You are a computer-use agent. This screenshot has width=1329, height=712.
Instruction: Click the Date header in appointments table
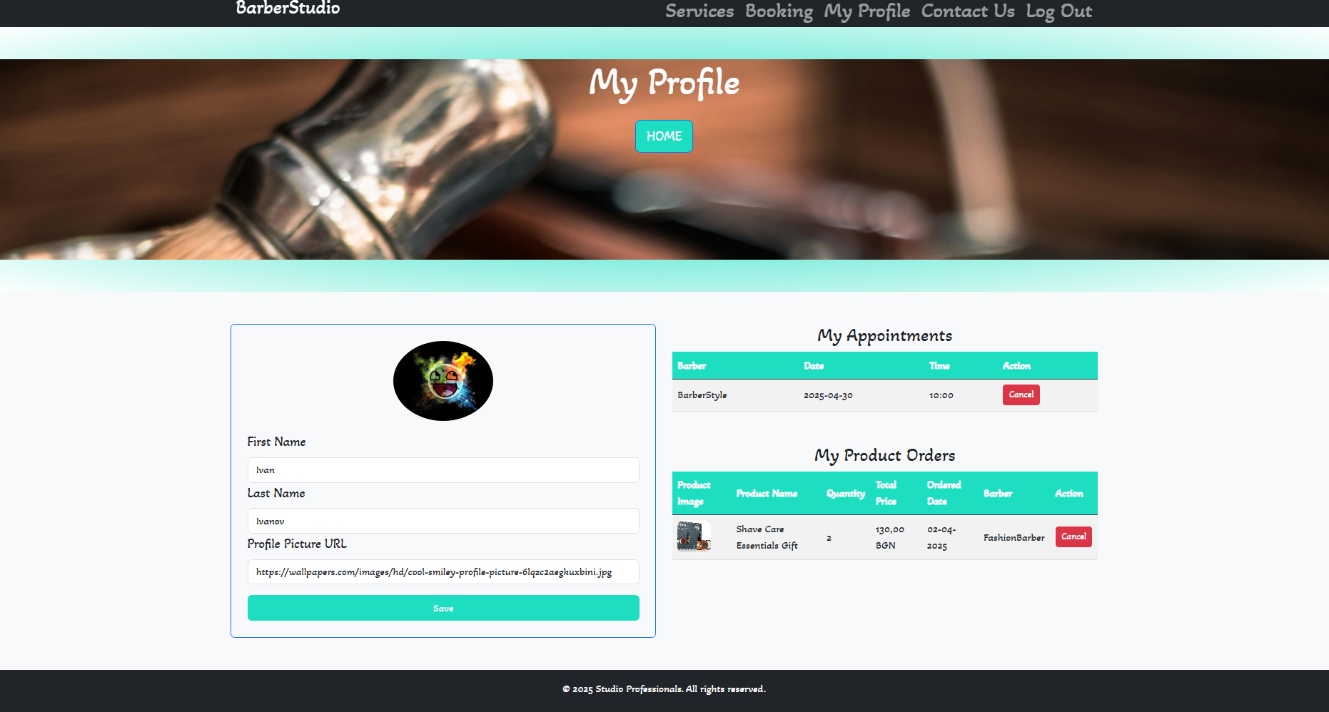pyautogui.click(x=814, y=366)
